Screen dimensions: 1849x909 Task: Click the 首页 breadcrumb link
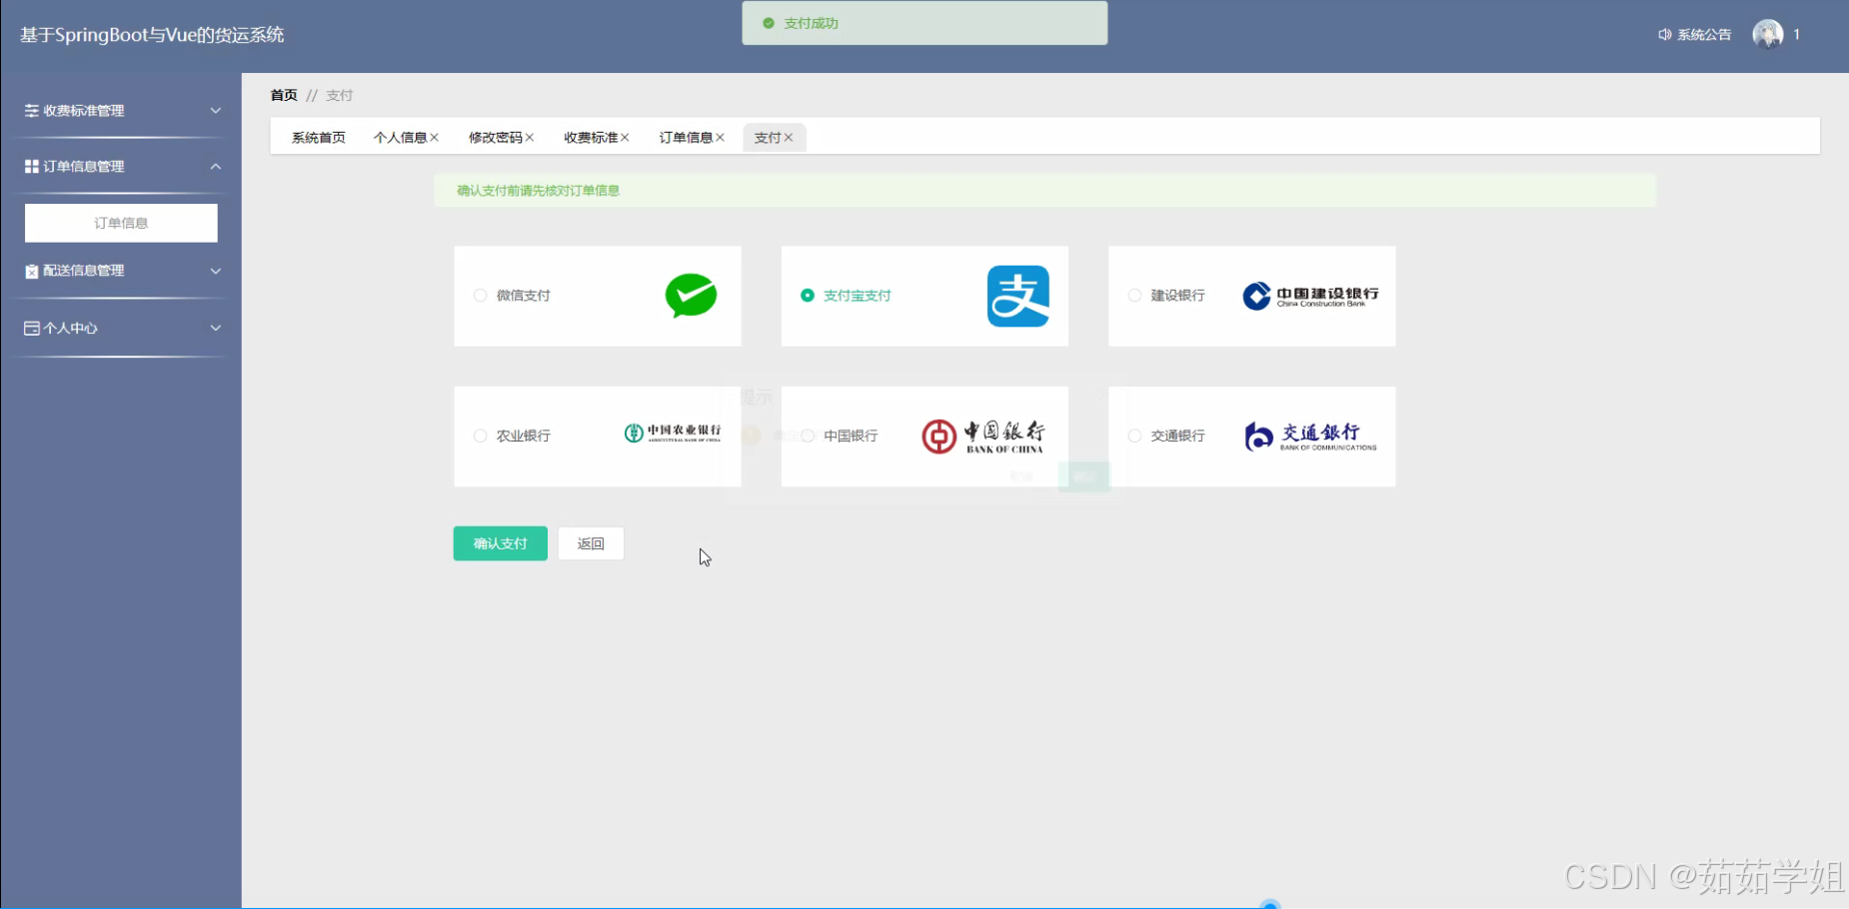coord(284,95)
